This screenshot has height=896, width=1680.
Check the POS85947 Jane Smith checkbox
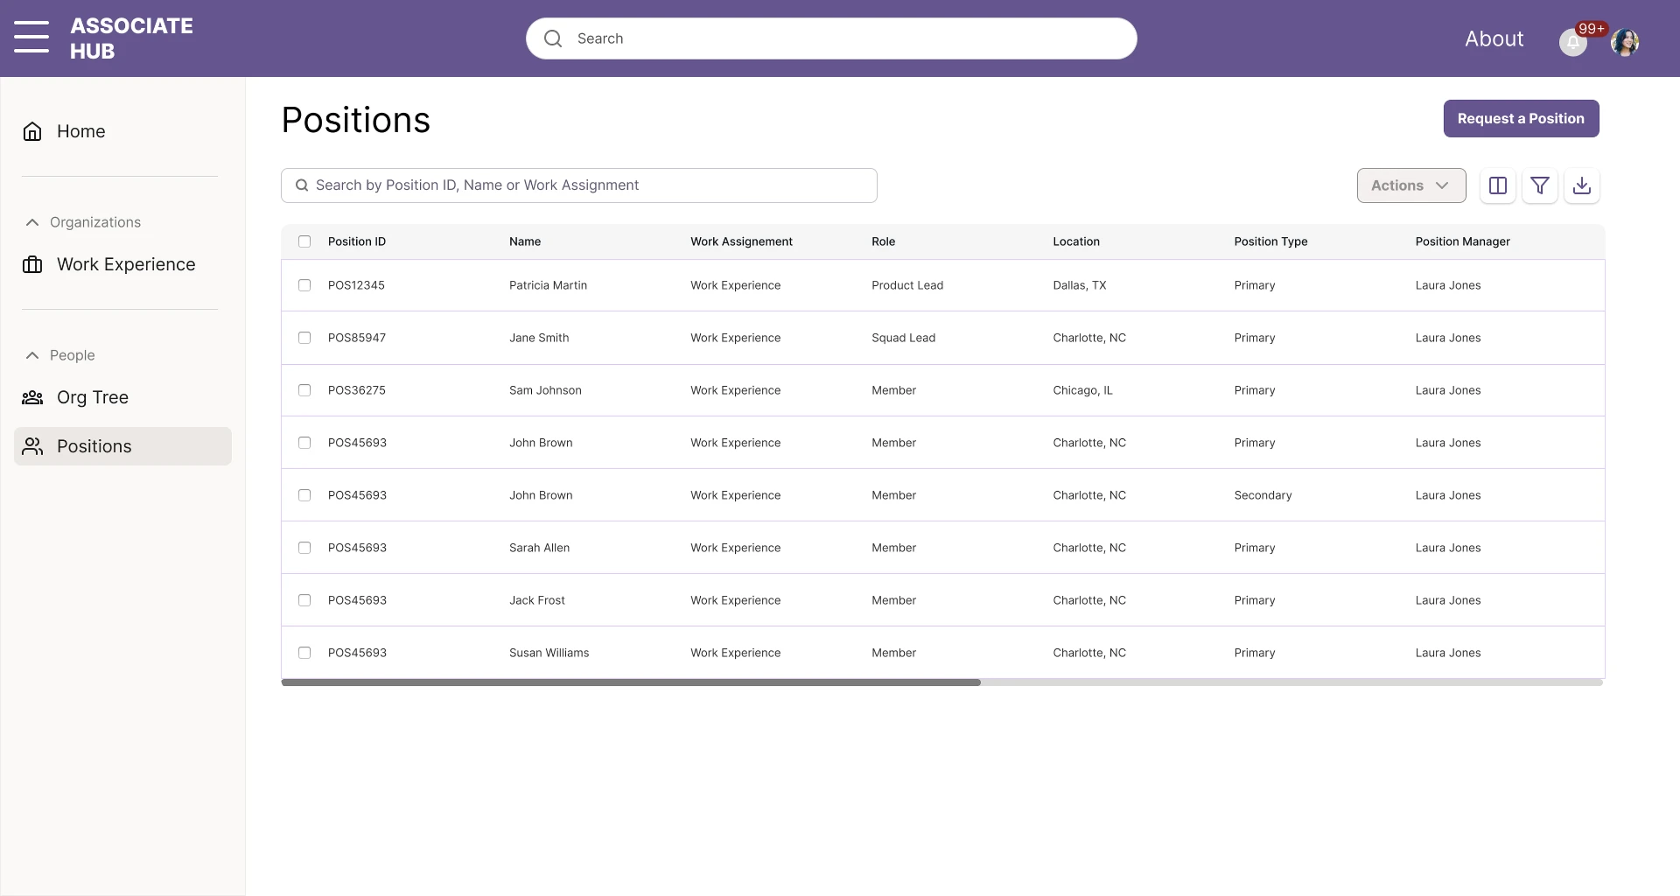tap(304, 338)
